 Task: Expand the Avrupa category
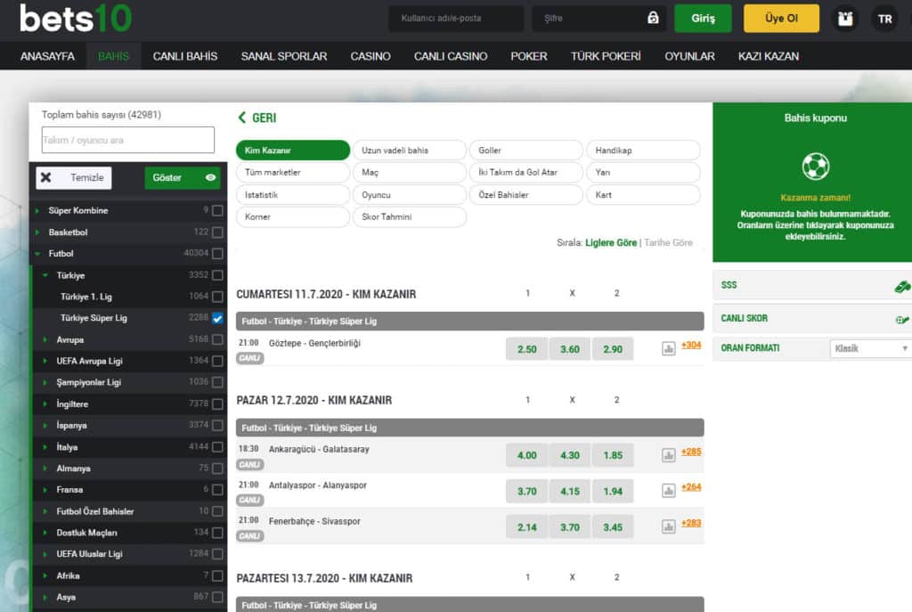[45, 339]
